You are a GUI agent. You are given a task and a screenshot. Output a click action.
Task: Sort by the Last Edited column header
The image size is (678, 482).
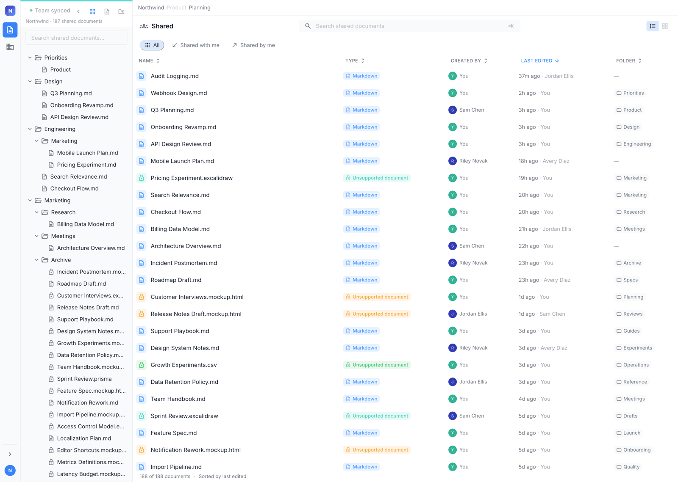pos(540,61)
